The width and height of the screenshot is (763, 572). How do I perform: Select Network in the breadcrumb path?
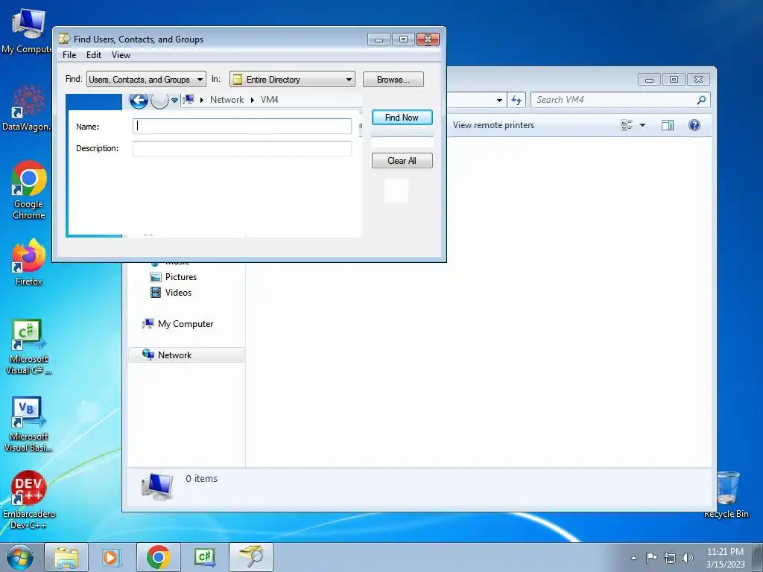click(227, 100)
